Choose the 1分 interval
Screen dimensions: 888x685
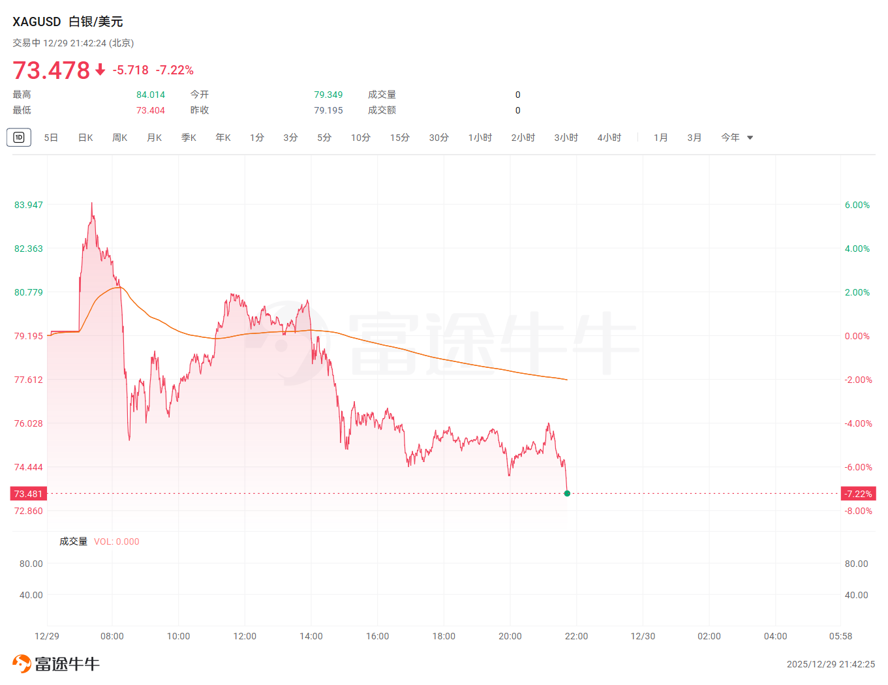[x=257, y=138]
